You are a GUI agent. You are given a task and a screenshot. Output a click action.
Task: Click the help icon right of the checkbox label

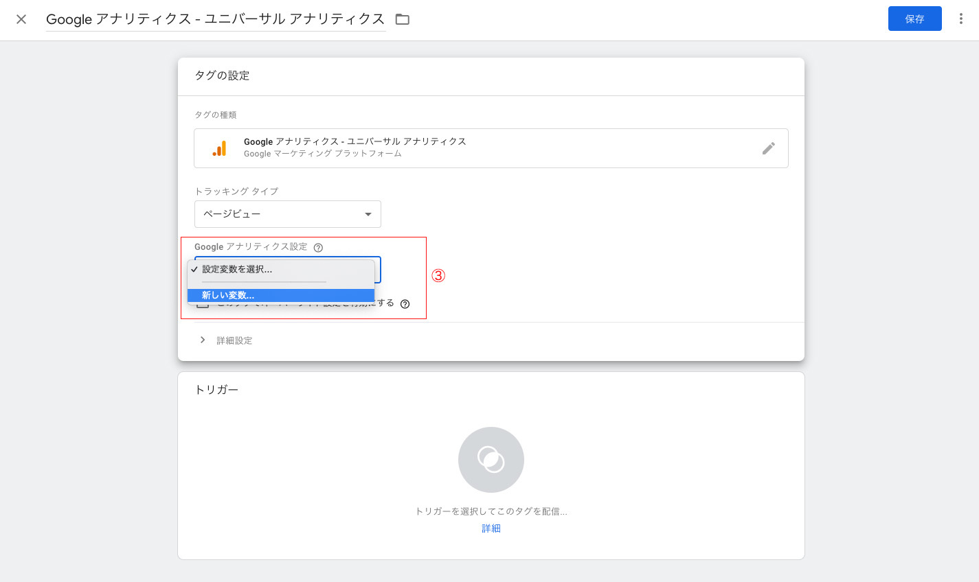click(405, 304)
